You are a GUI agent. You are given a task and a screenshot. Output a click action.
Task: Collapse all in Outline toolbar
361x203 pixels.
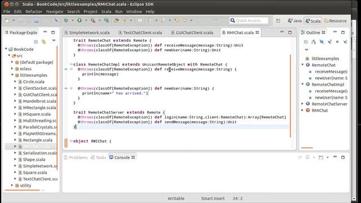tap(306, 42)
